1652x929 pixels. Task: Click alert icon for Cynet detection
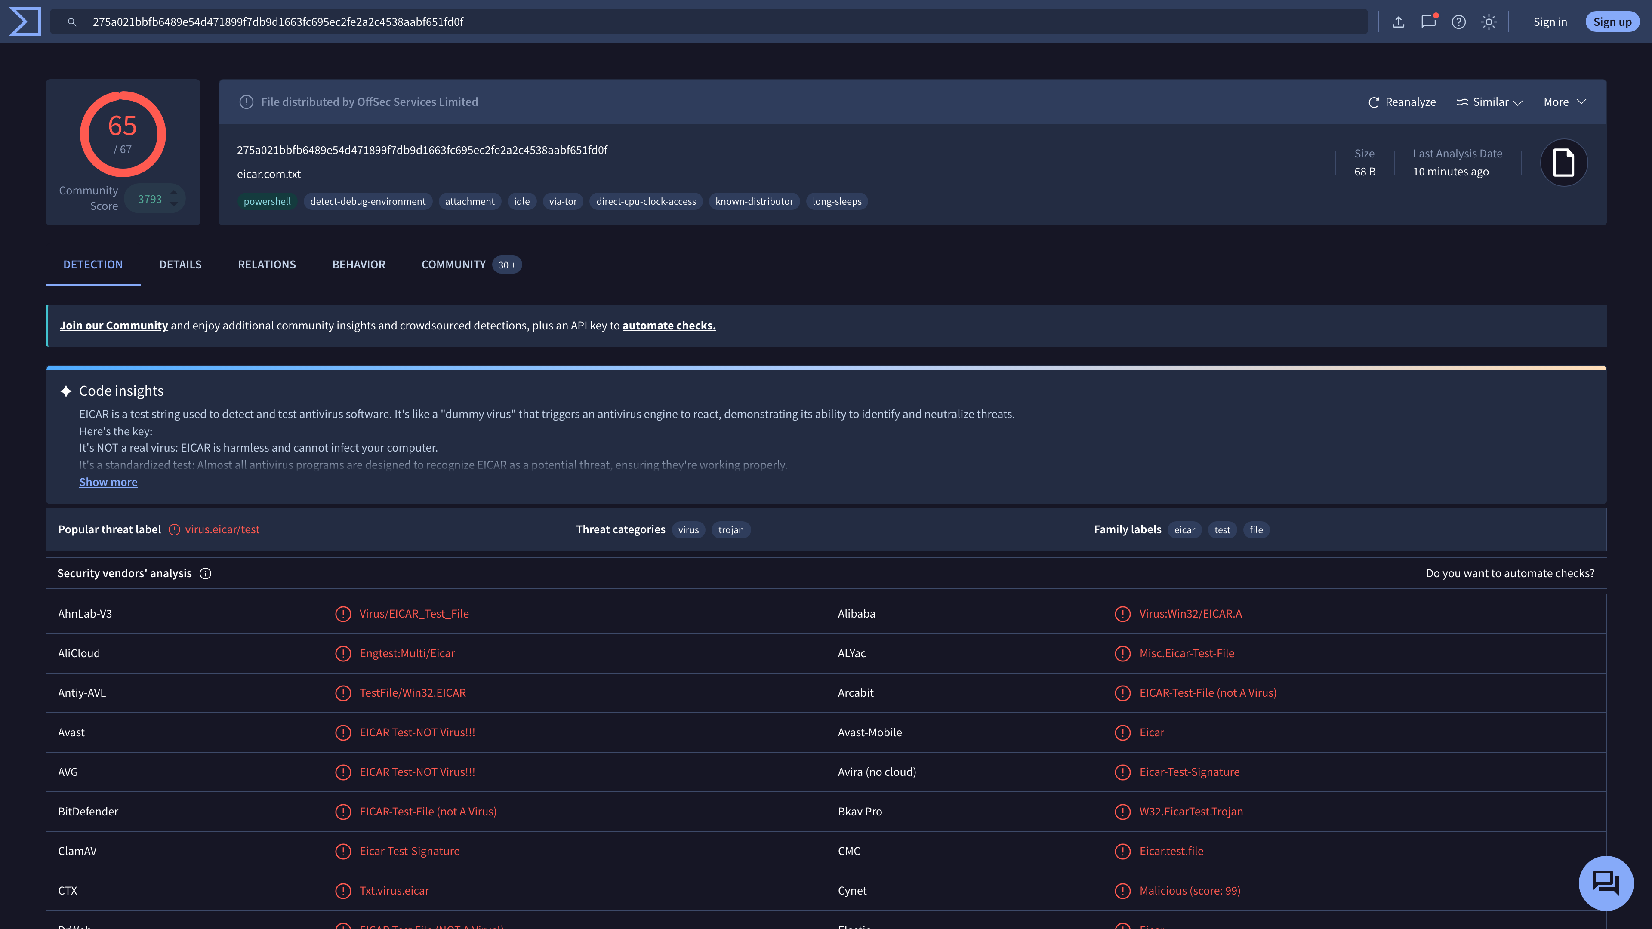coord(1122,891)
